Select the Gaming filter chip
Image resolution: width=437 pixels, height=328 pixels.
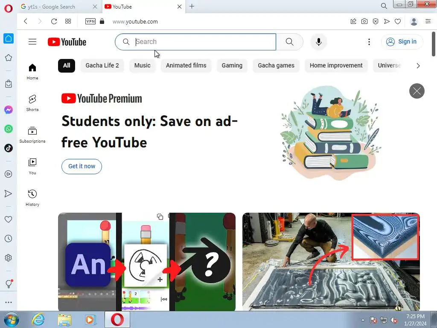[232, 65]
